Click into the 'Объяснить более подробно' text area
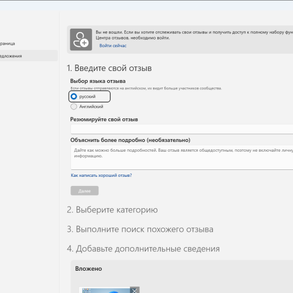 [182, 157]
